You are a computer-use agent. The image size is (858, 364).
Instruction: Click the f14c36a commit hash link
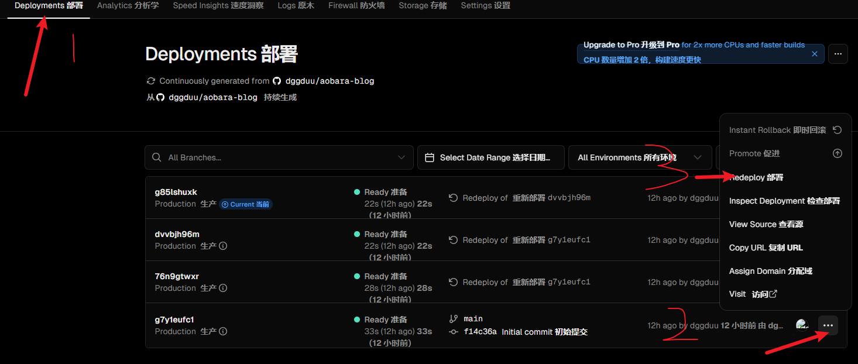(x=480, y=332)
